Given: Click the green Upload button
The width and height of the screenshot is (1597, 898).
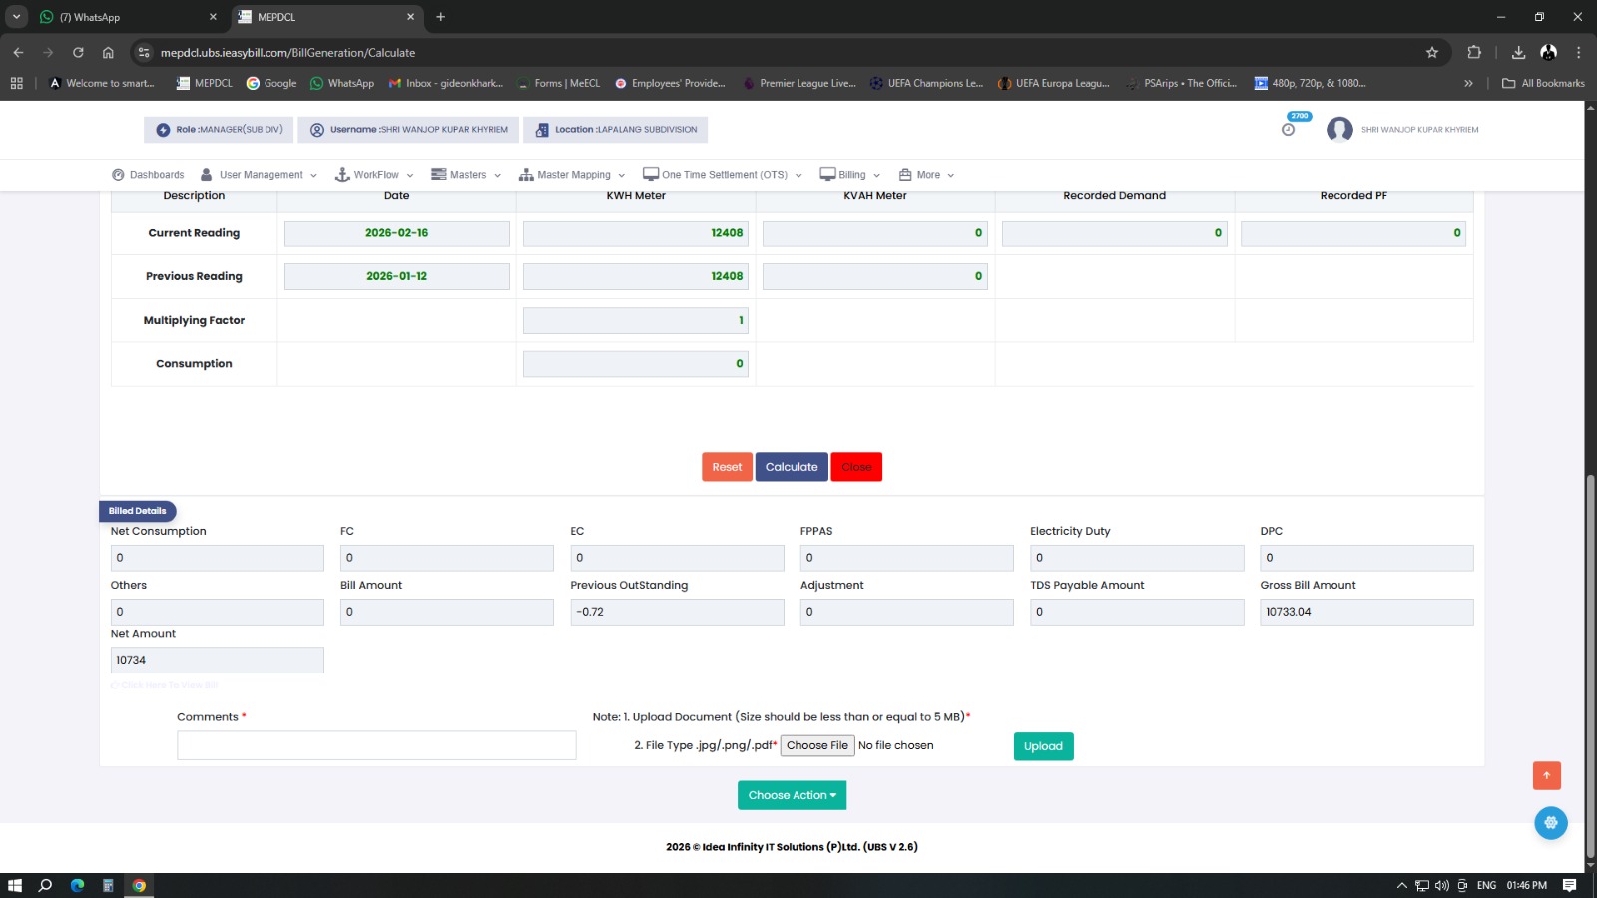Looking at the screenshot, I should [1043, 746].
